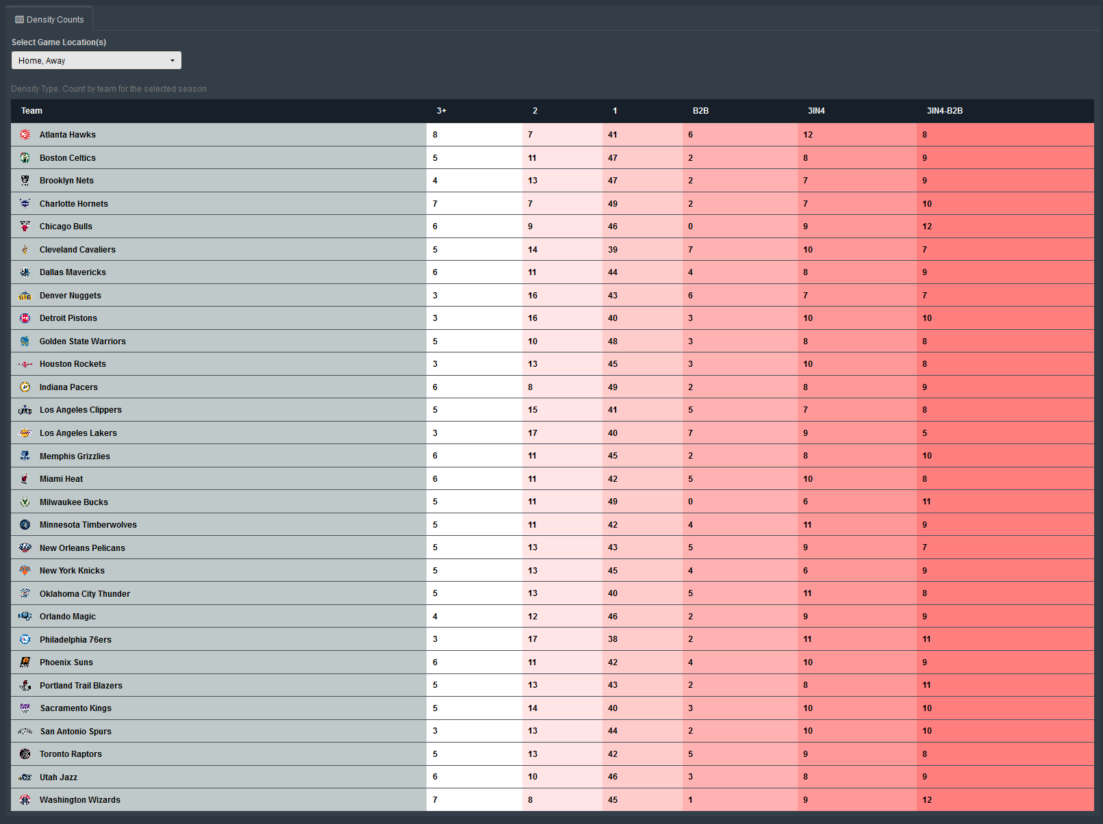Click the Golden State Warriors logo icon
Viewport: 1103px width, 824px height.
click(x=25, y=342)
